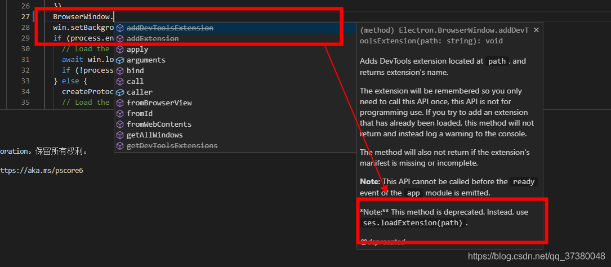The height and width of the screenshot is (267, 611).
Task: Click the method icon beside apply
Action: pos(120,50)
